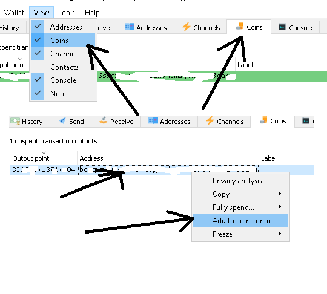327x294 pixels.
Task: Click the Addresses icon in top tab bar
Action: tap(130, 27)
